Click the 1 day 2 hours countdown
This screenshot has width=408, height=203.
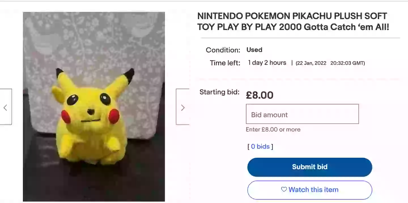point(267,63)
